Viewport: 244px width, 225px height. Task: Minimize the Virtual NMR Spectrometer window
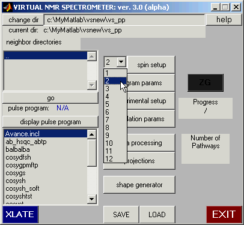point(215,8)
